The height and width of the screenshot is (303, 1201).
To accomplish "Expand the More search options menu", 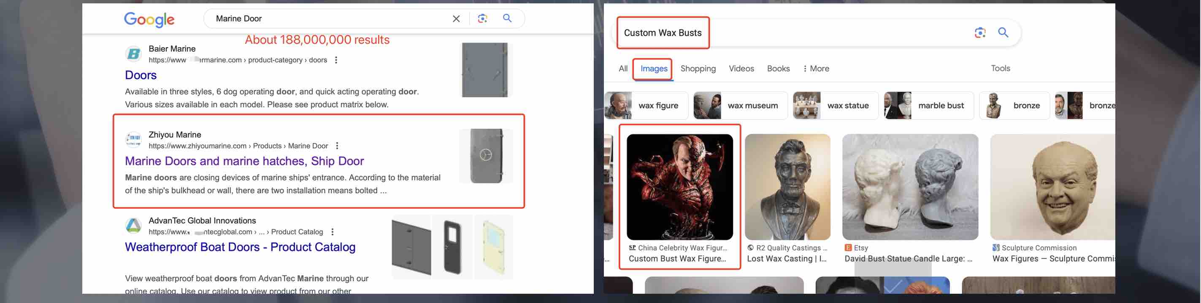I will click(x=816, y=69).
